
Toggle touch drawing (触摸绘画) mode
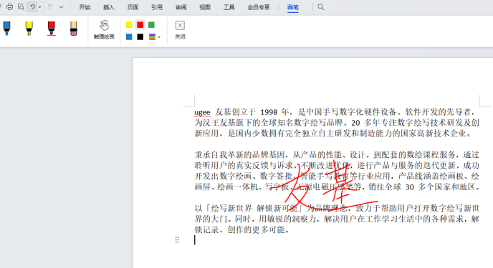[104, 30]
